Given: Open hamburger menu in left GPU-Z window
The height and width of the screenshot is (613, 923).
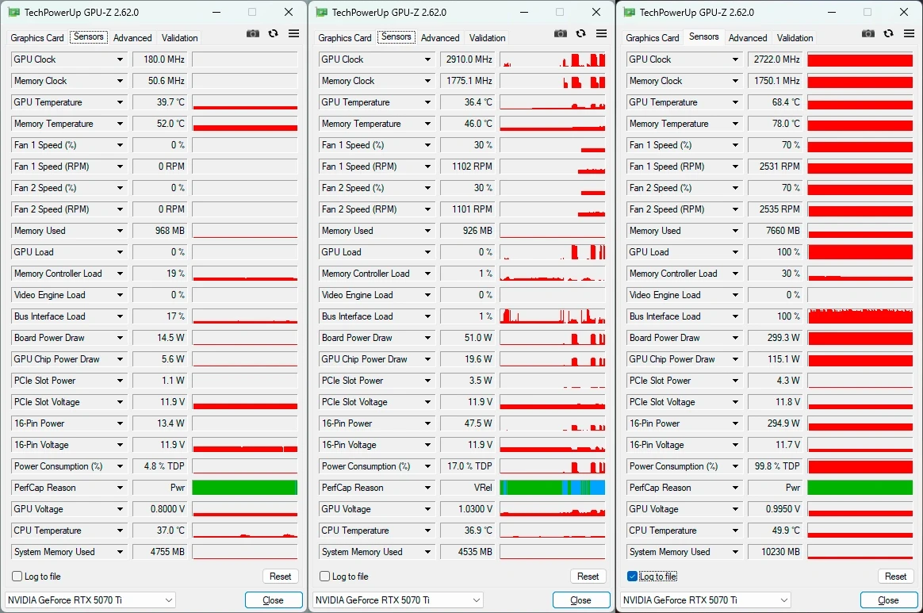Looking at the screenshot, I should pos(293,33).
